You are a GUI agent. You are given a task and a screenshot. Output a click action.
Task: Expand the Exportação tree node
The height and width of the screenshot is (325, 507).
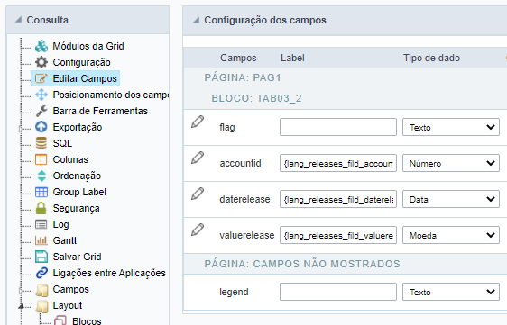click(21, 129)
